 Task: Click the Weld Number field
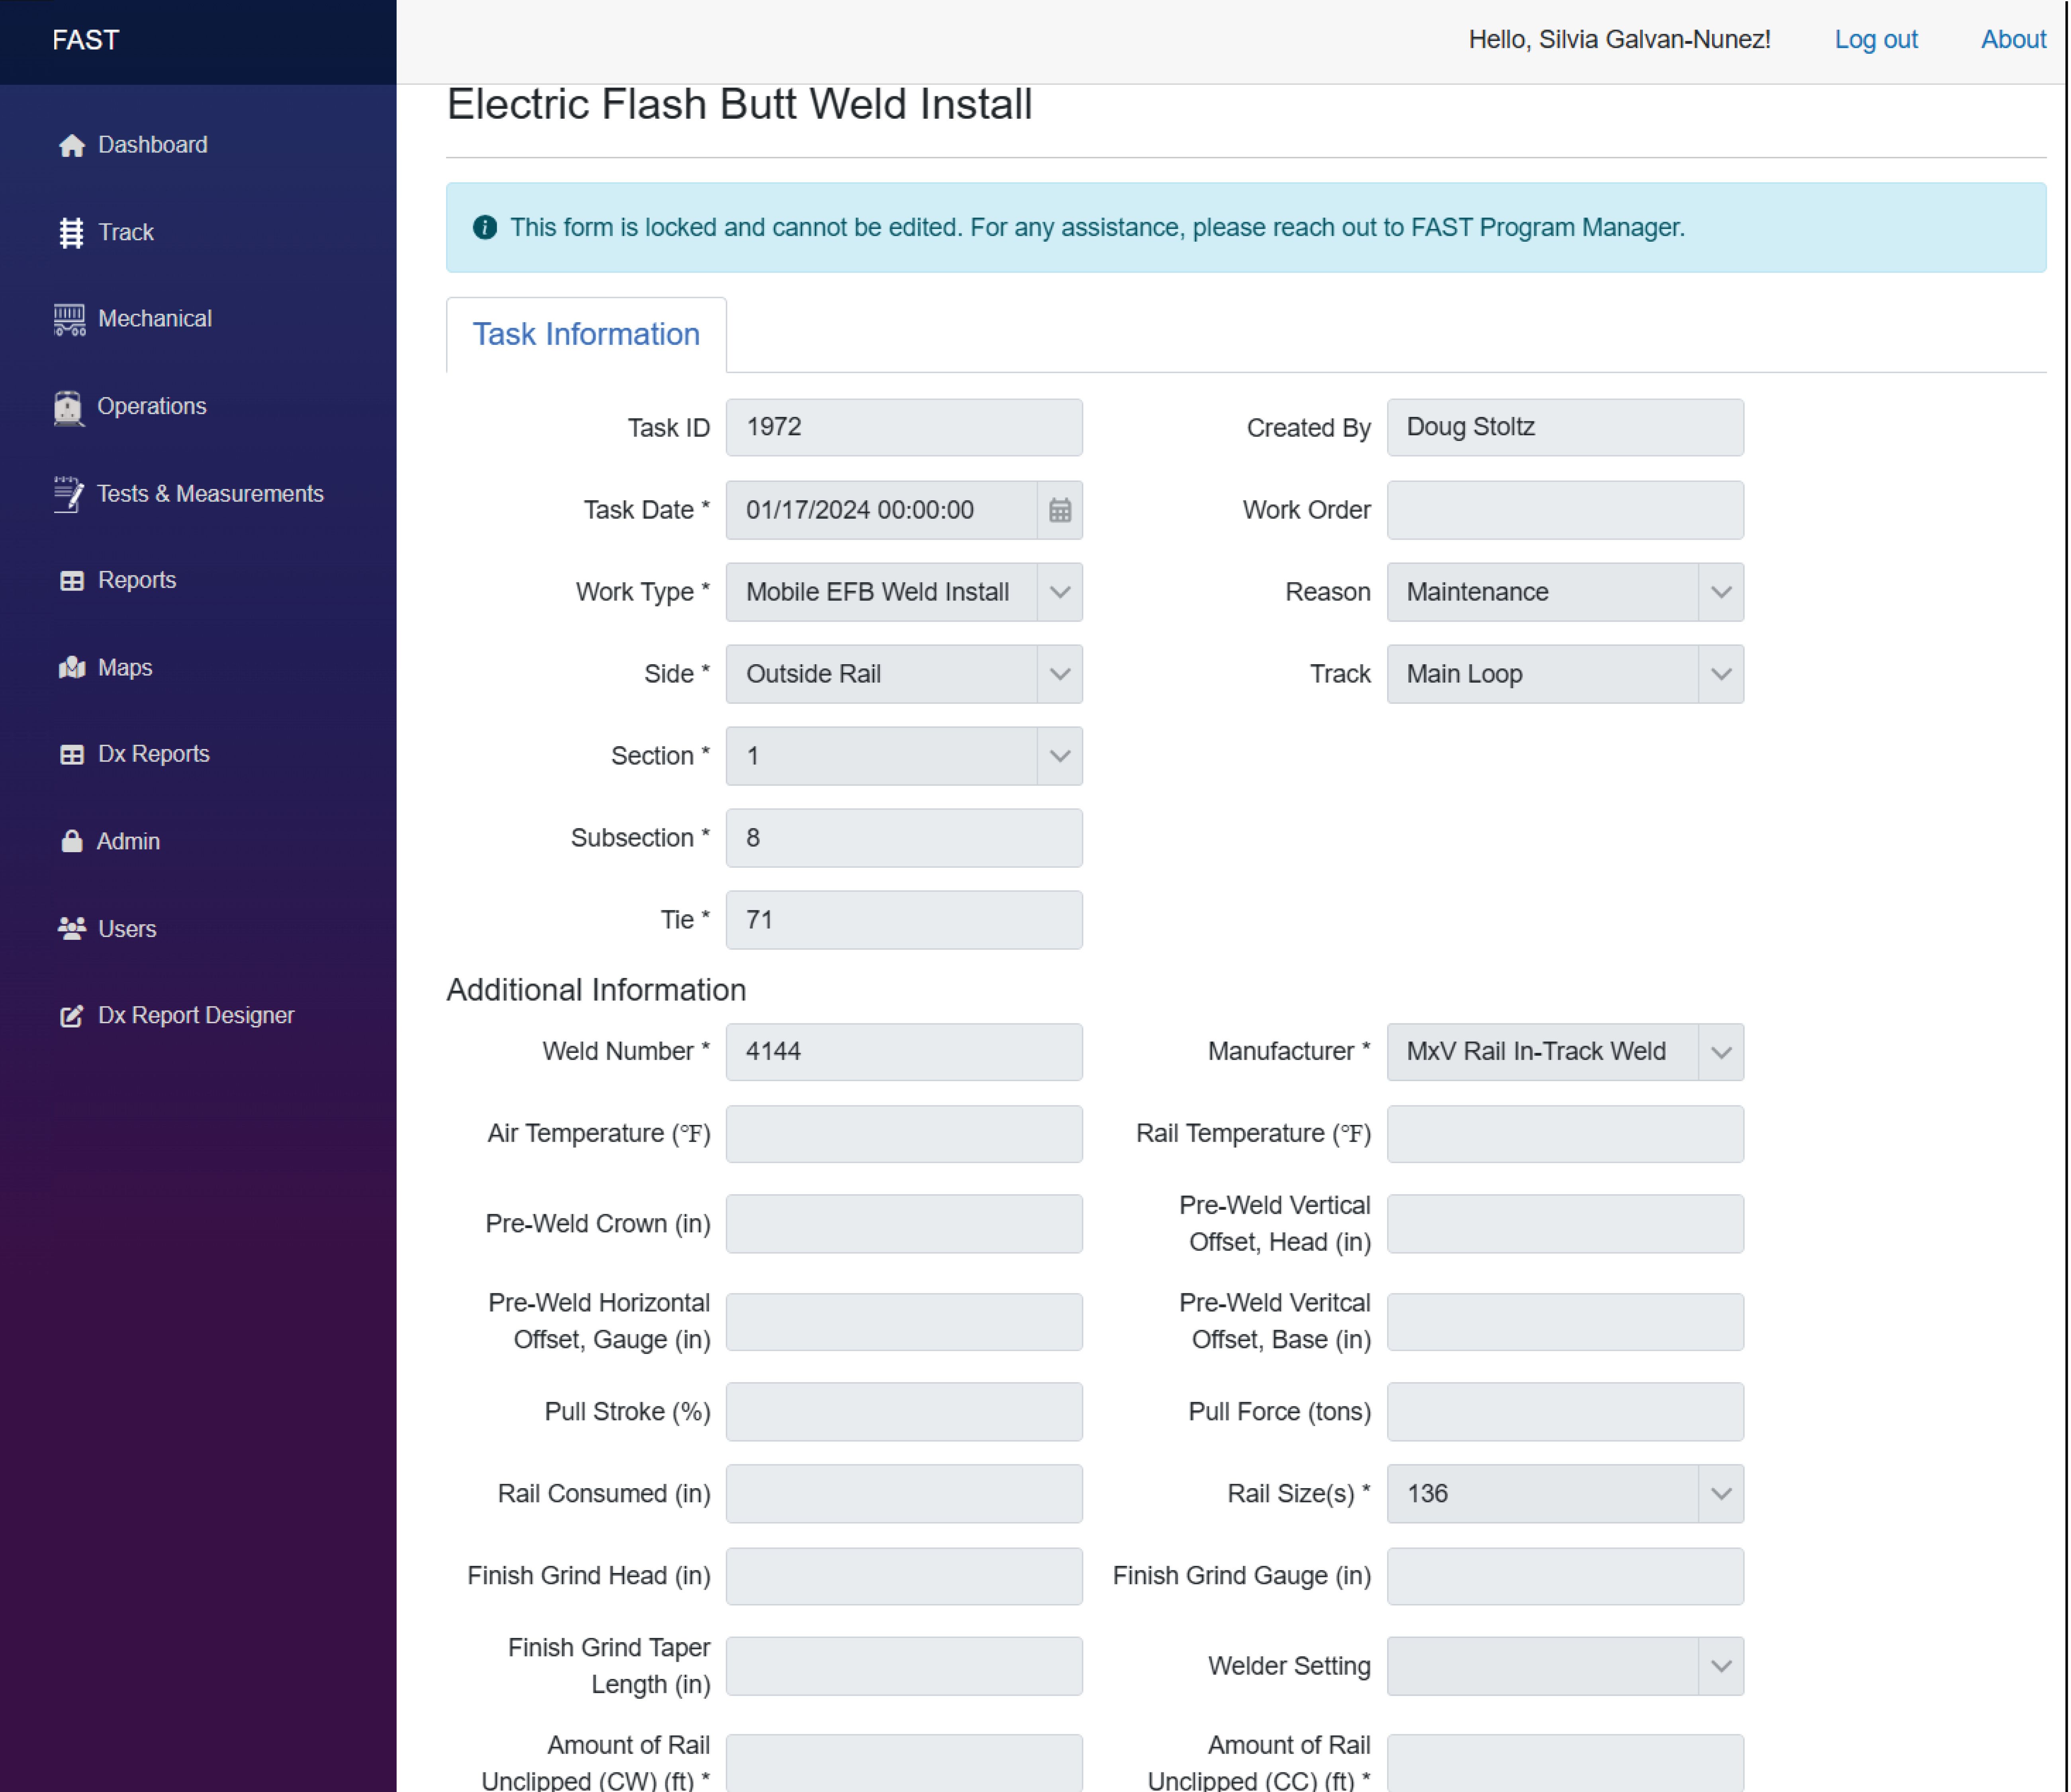pos(904,1052)
